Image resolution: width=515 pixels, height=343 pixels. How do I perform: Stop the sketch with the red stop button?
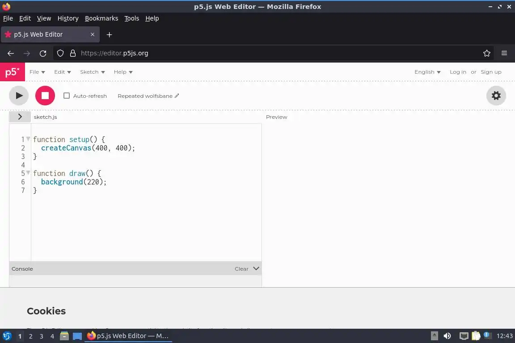click(x=45, y=96)
